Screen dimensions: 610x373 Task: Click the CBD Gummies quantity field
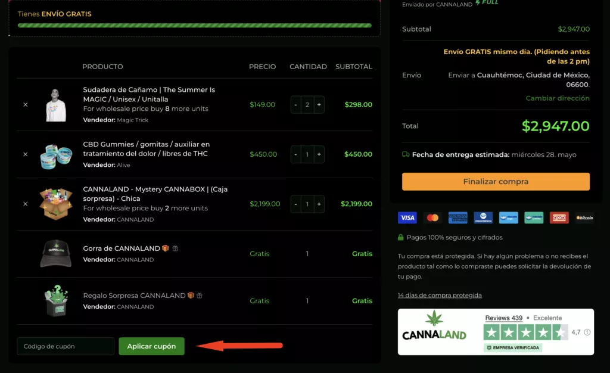(x=307, y=154)
